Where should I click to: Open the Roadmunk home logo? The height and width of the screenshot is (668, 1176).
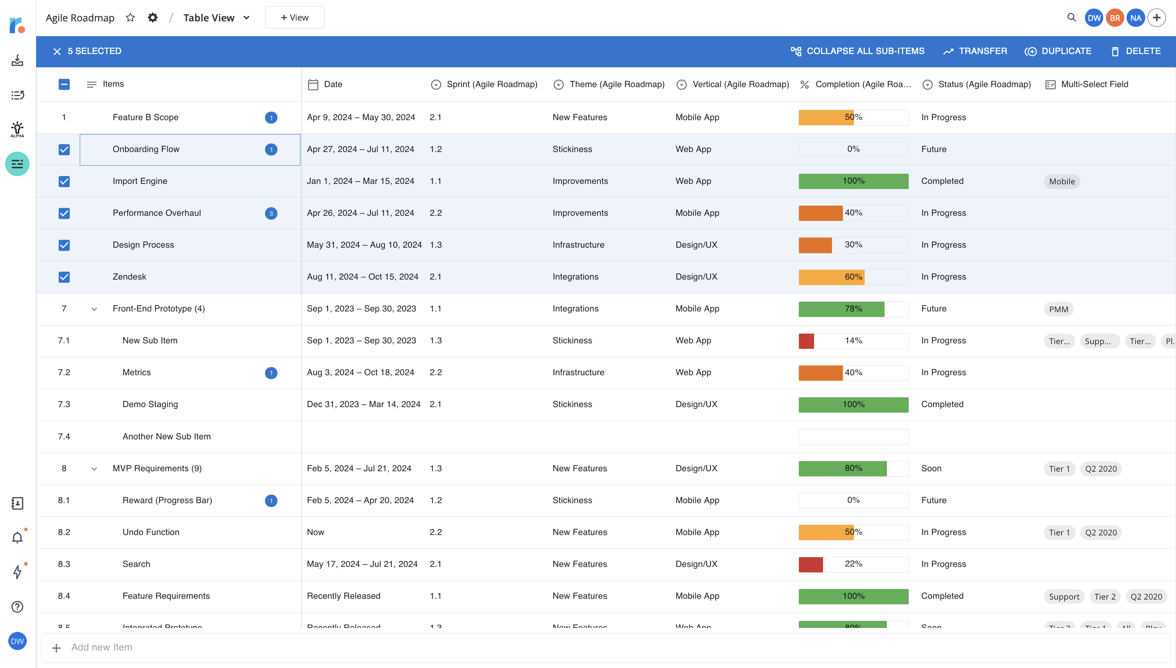tap(17, 25)
